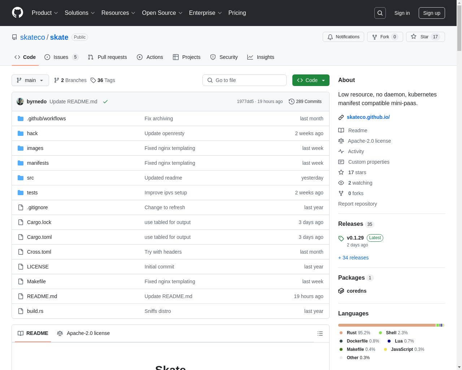Switch to the Security tab
This screenshot has height=370, width=462.
[224, 57]
